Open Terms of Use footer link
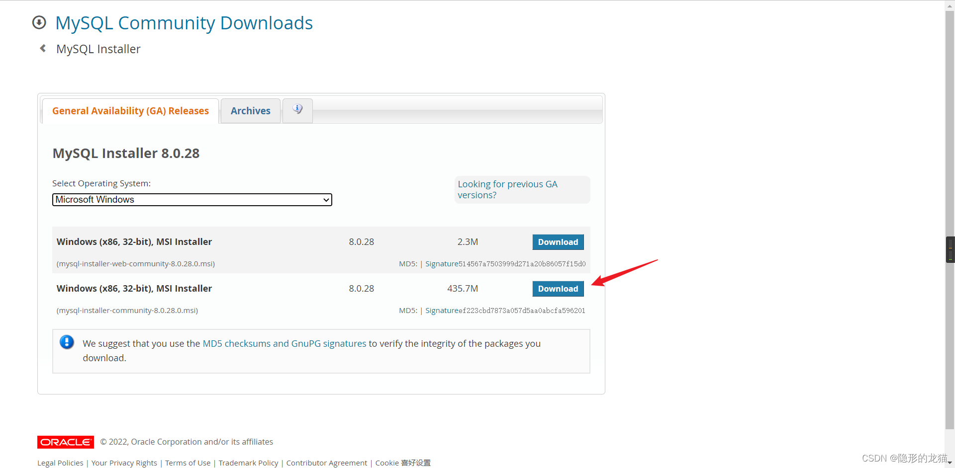Viewport: 955px width, 468px height. tap(188, 463)
